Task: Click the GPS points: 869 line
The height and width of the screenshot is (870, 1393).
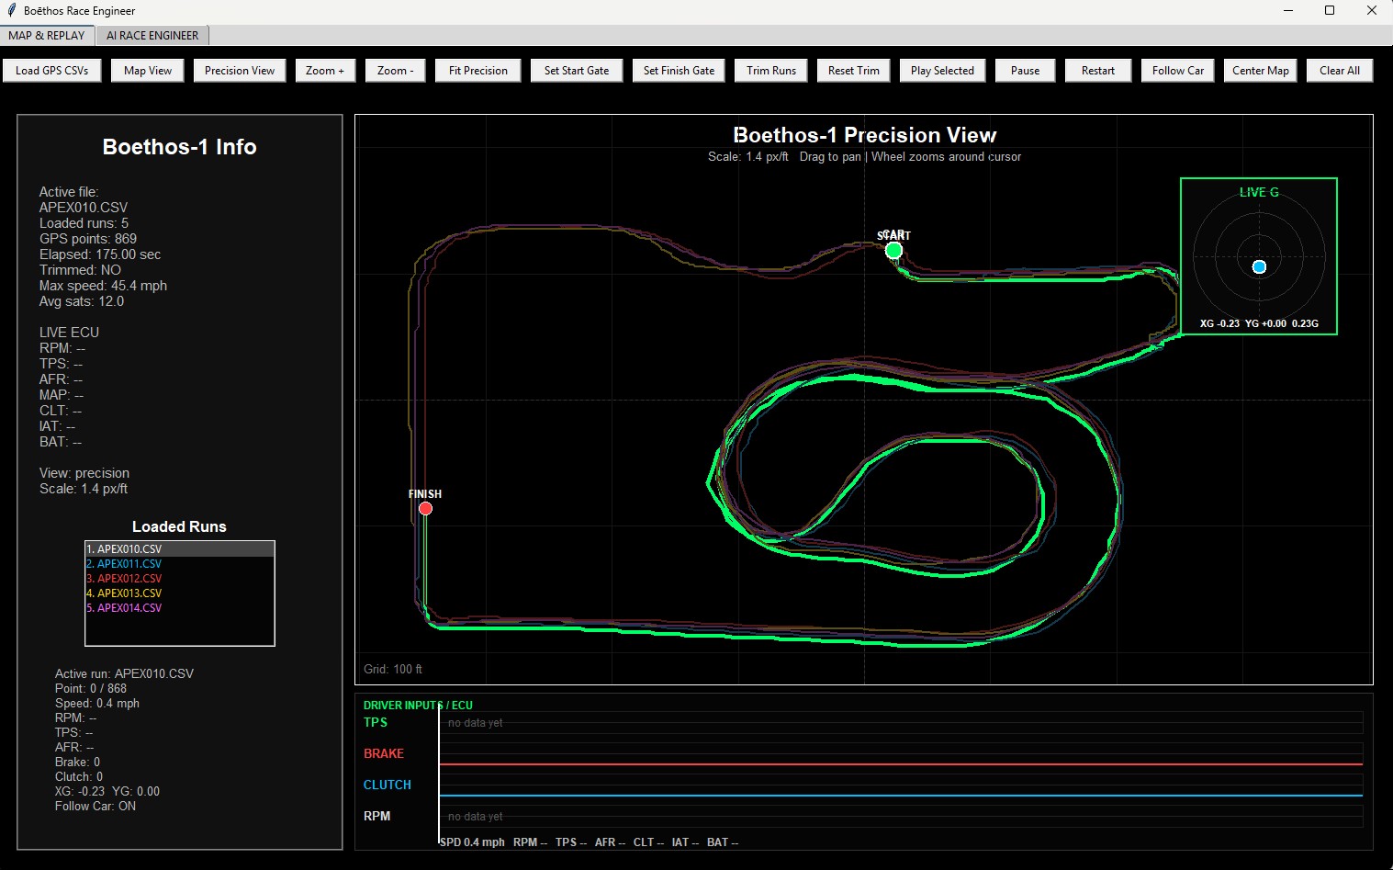Action: 88,239
